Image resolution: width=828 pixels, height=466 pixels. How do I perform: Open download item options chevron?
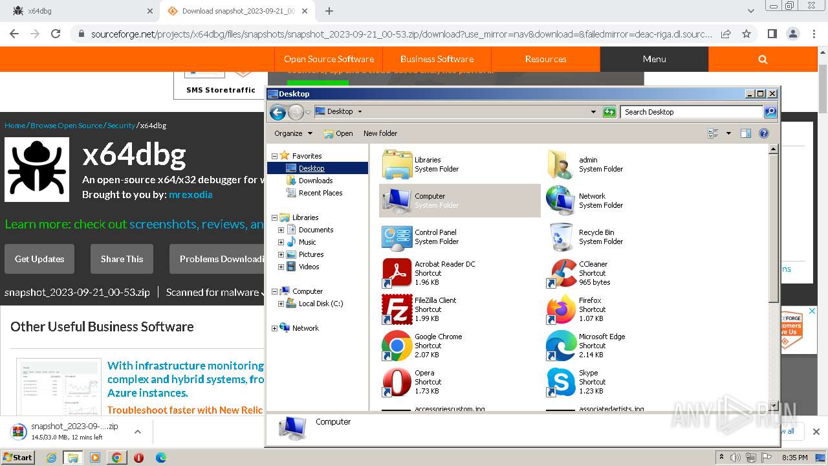138,432
